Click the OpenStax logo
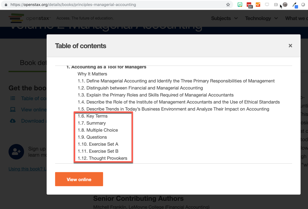This screenshot has height=209, width=308. tap(28, 18)
